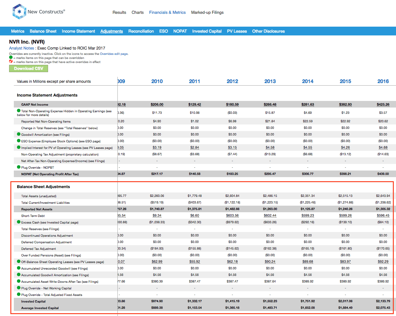The image size is (396, 316).
Task: Click 2010 Off-Balance-Sheet Leases value $62.99
Action: (157, 262)
